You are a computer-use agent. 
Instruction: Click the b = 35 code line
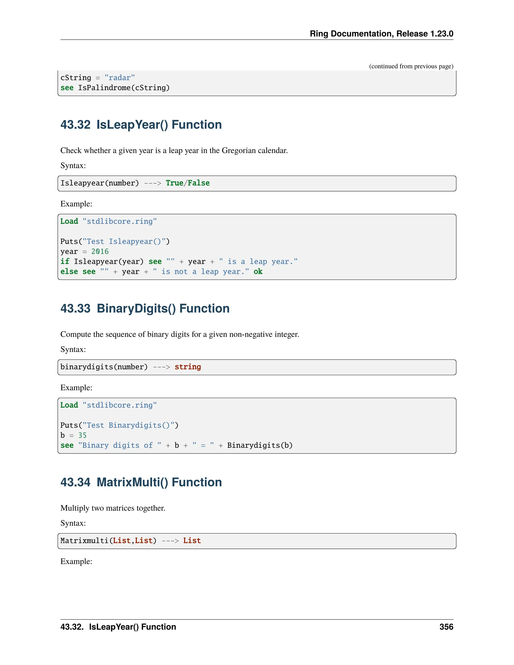point(73,435)
